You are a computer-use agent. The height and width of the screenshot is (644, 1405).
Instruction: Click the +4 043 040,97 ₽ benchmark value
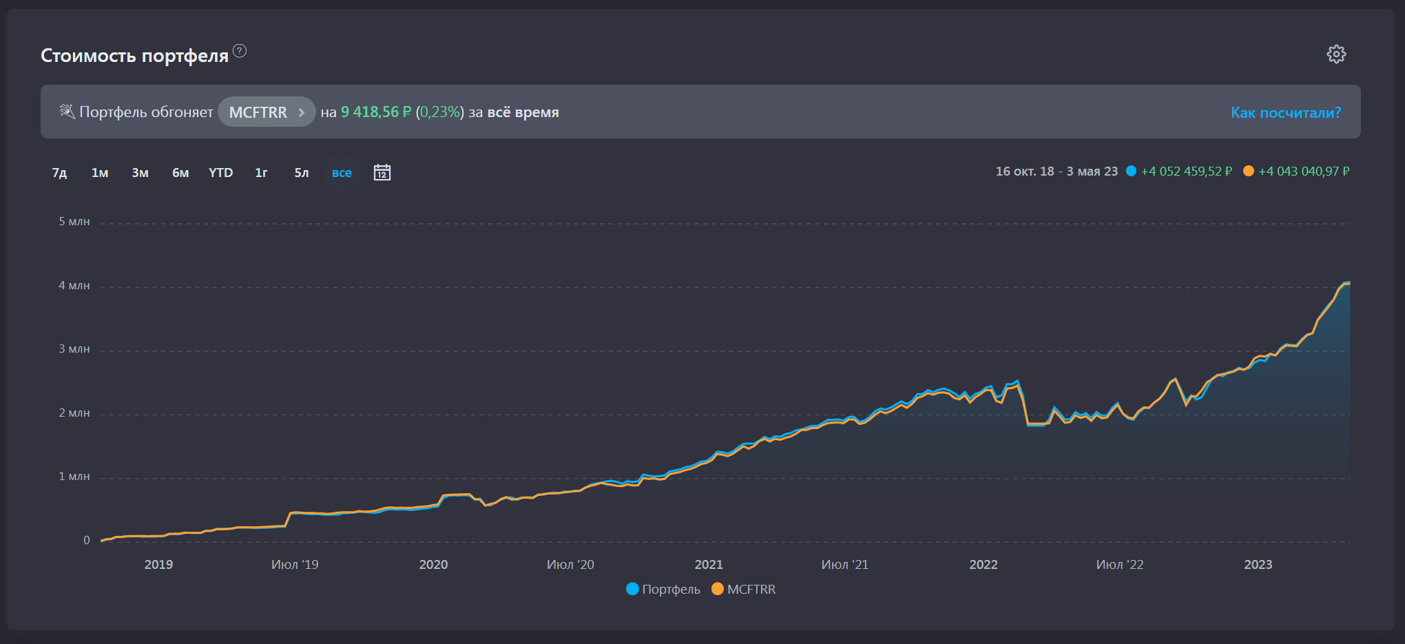[1304, 171]
